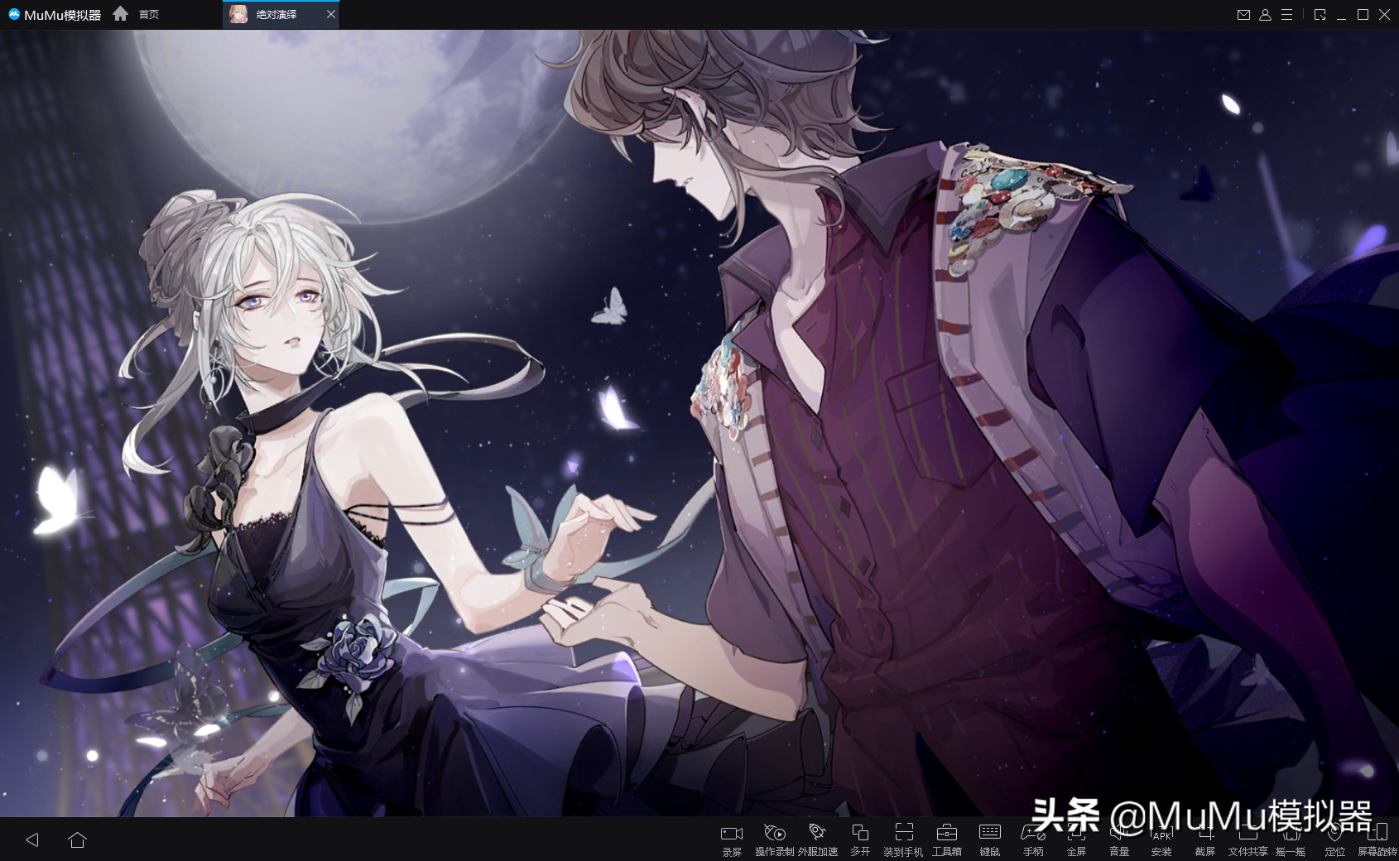The width and height of the screenshot is (1399, 861).
Task: Close the 绝对演绎 tab
Action: (x=331, y=14)
